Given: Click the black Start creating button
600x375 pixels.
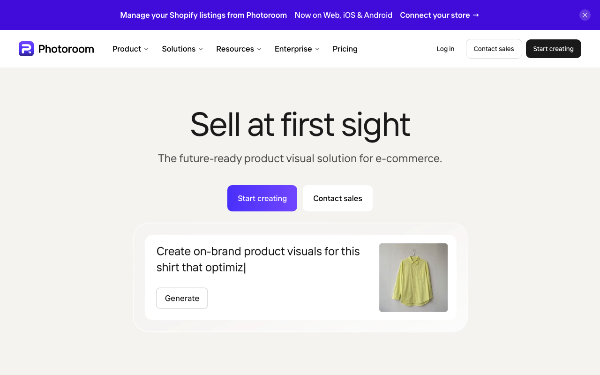Looking at the screenshot, I should [554, 49].
